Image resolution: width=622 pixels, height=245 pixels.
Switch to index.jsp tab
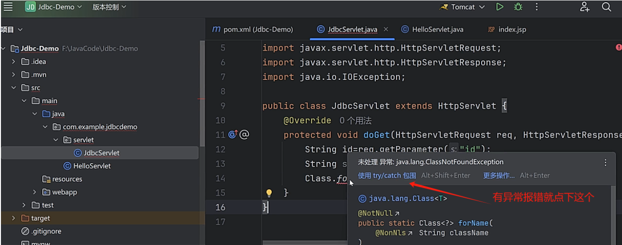click(507, 29)
